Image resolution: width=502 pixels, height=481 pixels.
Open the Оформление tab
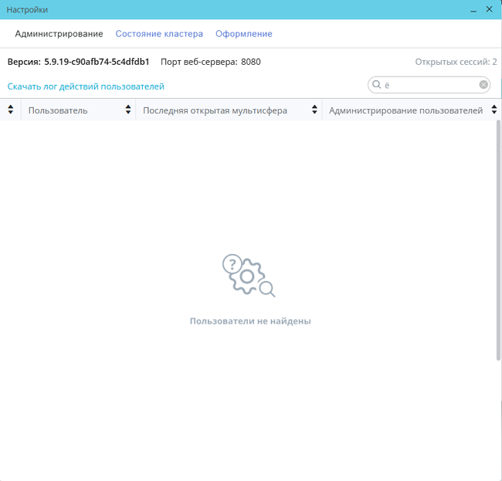click(243, 34)
